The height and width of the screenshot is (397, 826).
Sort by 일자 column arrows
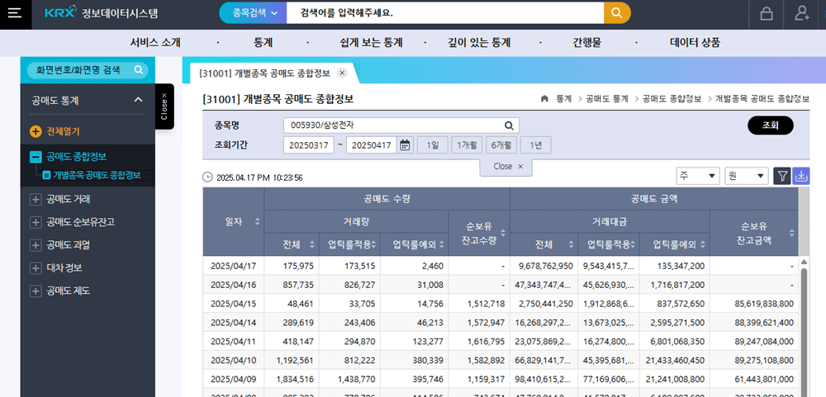[x=257, y=222]
